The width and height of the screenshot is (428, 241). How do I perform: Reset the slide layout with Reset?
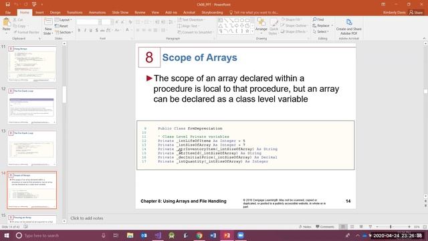(x=62, y=26)
